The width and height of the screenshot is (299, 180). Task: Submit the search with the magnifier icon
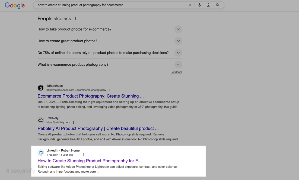tap(218, 5)
